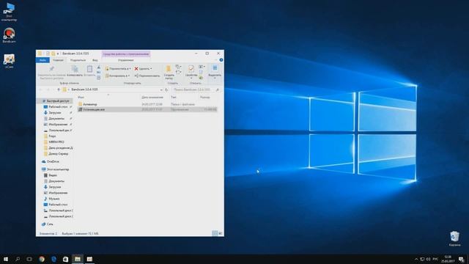Screen dimensions: 469x264
Task: Open the Переместить в dropdown
Action: pyautogui.click(x=118, y=68)
